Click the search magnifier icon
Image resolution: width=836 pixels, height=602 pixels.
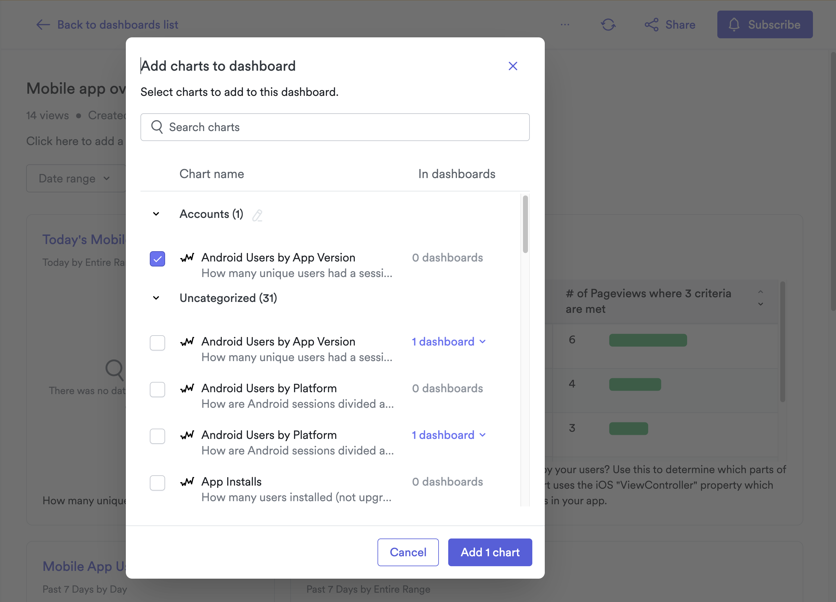157,127
